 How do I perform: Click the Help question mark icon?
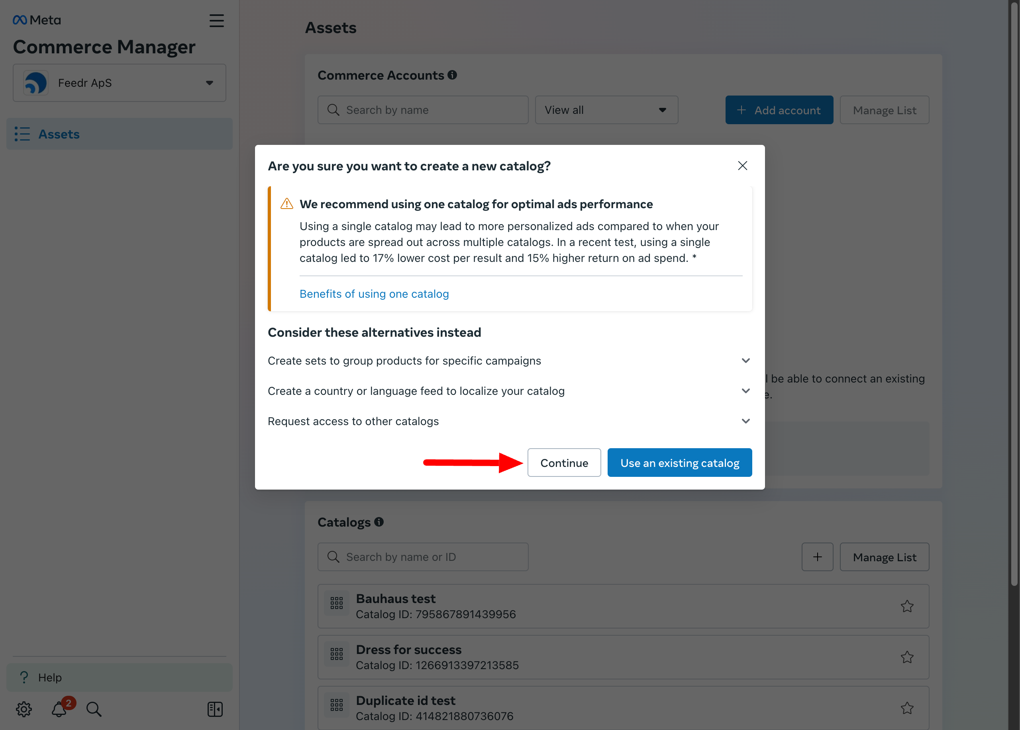(x=24, y=677)
